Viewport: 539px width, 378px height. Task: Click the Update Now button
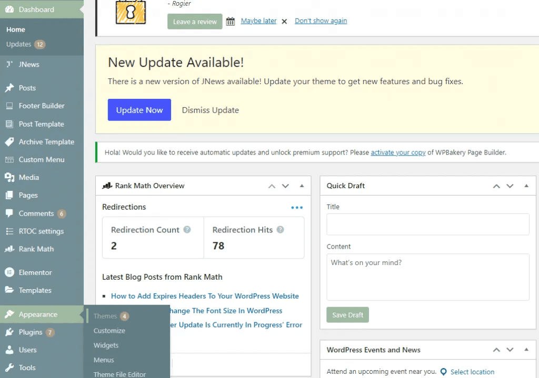[x=139, y=110]
